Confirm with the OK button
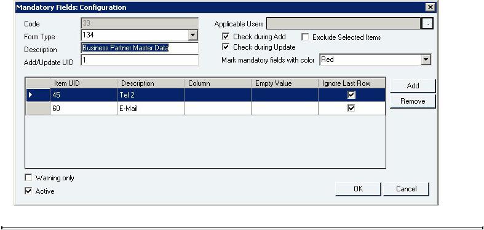This screenshot has height=230, width=484. point(358,189)
